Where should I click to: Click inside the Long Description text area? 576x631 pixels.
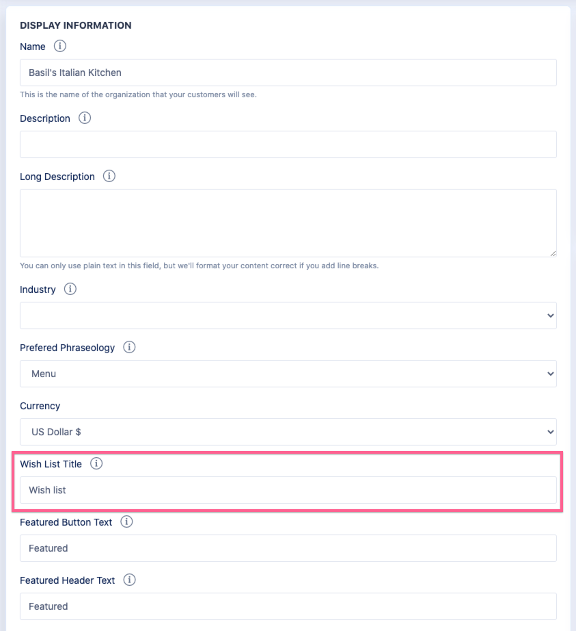288,223
